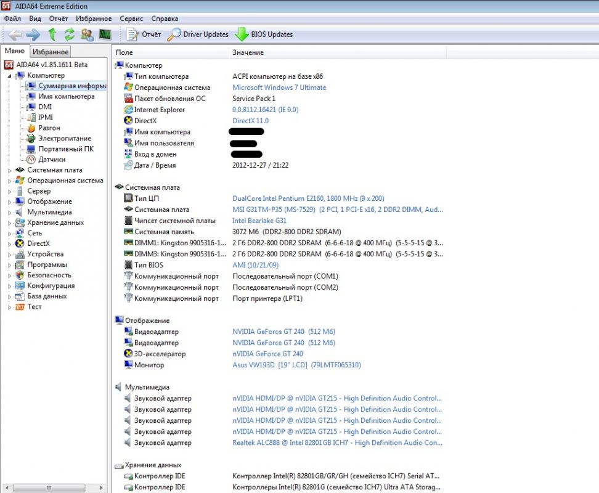The width and height of the screenshot is (599, 493).
Task: Click the sidebar horizontal scrollbar thumb
Action: [x=49, y=487]
